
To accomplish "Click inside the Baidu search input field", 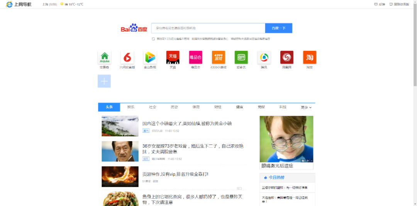I will click(x=208, y=28).
